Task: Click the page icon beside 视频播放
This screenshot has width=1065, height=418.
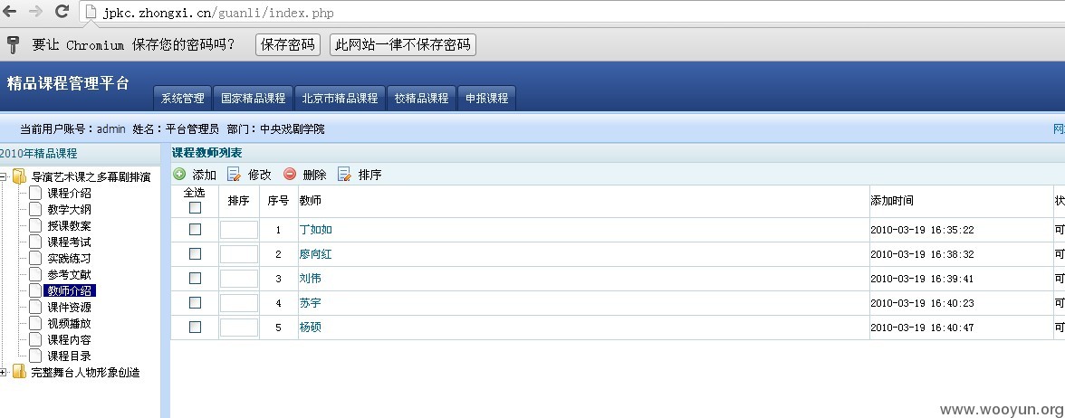Action: click(x=36, y=324)
